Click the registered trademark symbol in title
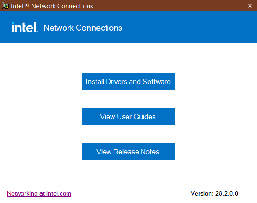Screen dimensions: 257x203 click(x=27, y=6)
